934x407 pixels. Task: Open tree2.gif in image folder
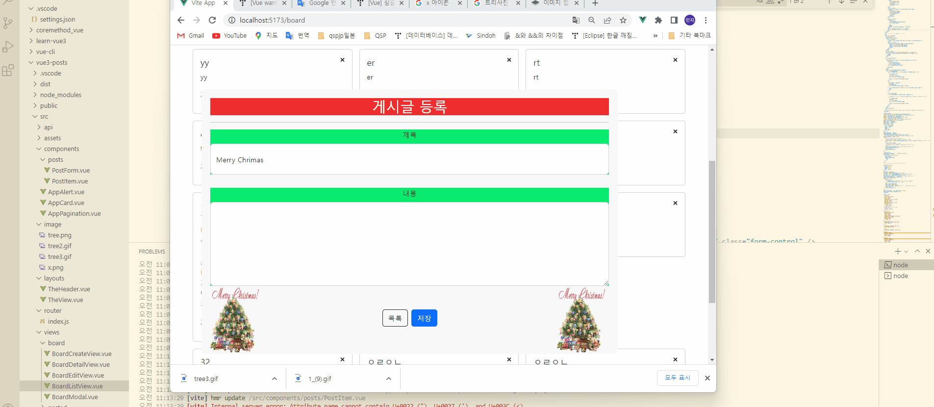point(59,246)
